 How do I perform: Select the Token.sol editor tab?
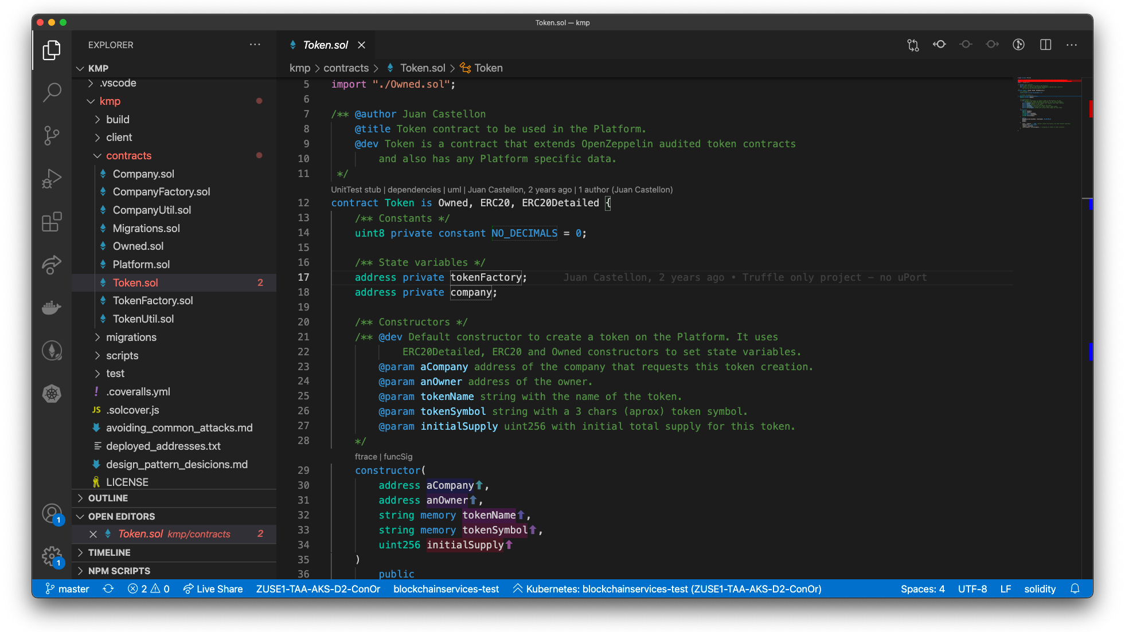tap(325, 45)
